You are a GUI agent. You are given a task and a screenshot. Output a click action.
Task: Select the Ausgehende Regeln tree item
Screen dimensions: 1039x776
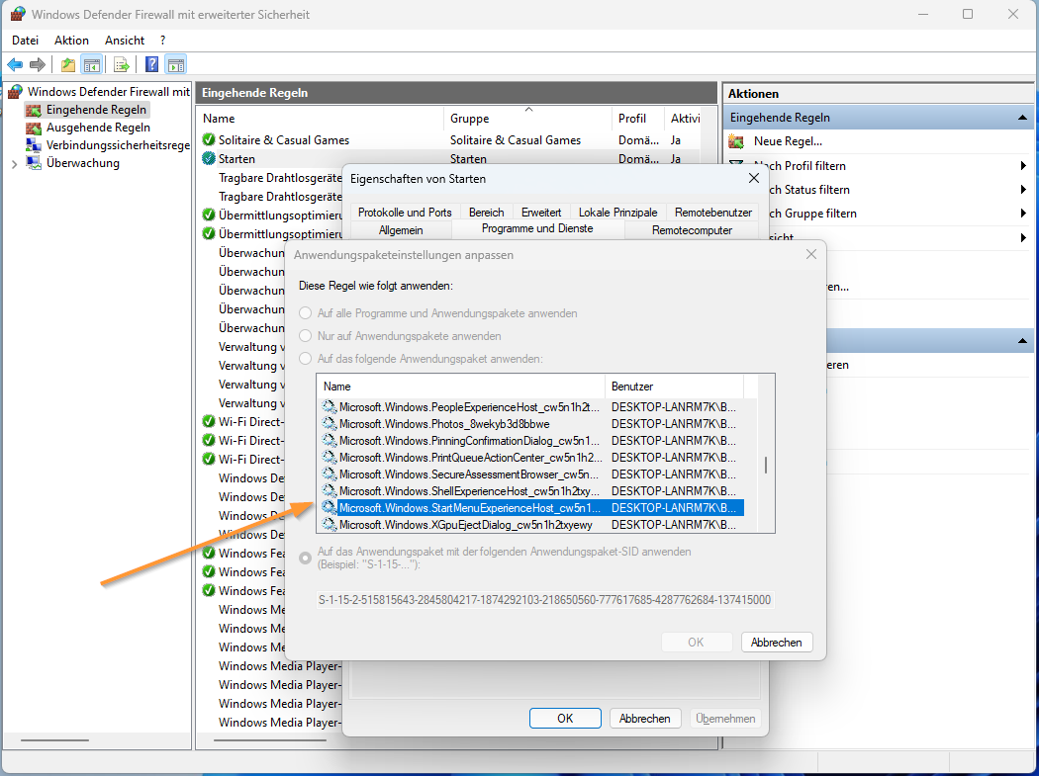click(98, 128)
